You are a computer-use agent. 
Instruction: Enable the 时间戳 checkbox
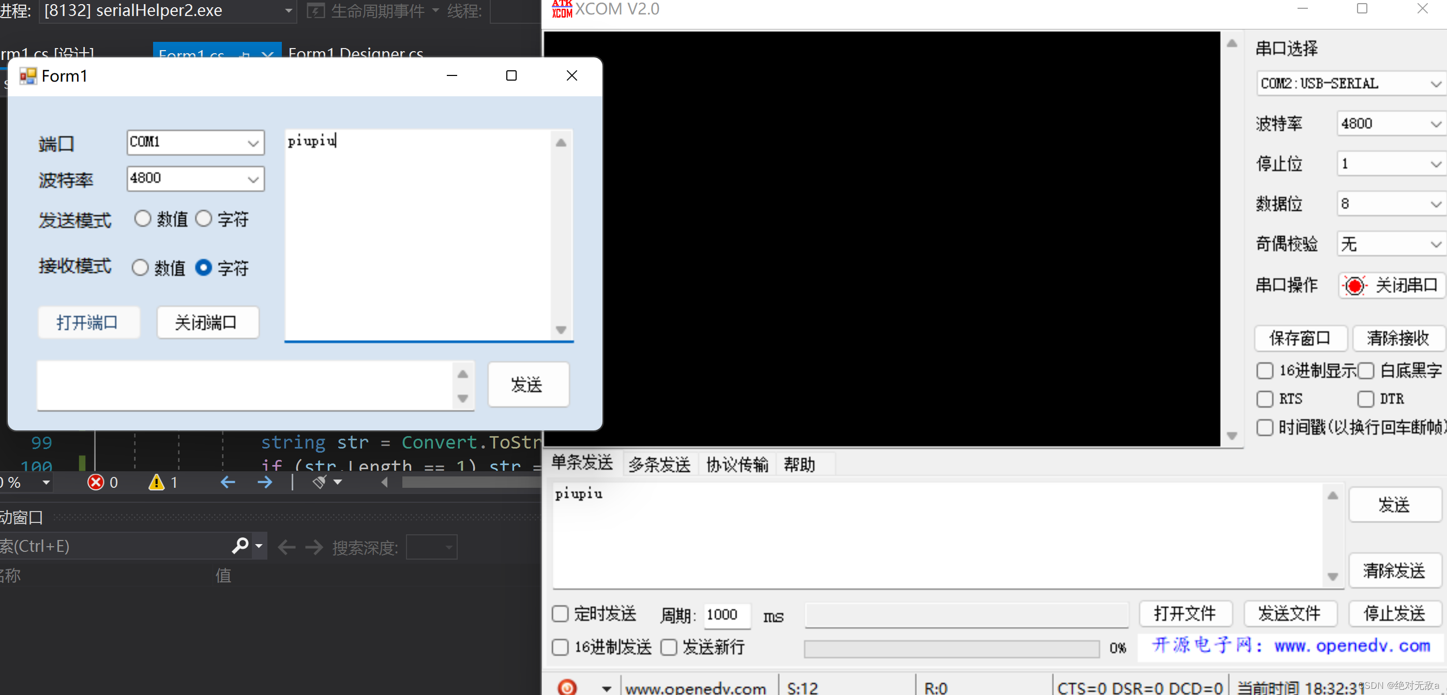1265,428
